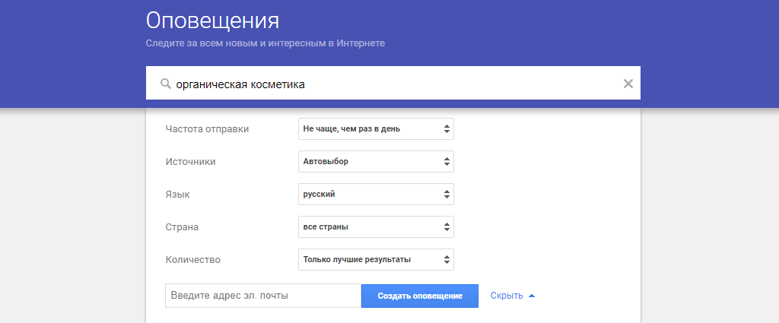
Task: Expand the Страна dropdown showing все страны
Action: tap(376, 227)
